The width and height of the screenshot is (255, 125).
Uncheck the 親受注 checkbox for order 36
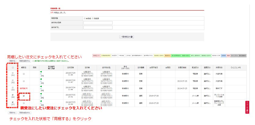click(24, 96)
